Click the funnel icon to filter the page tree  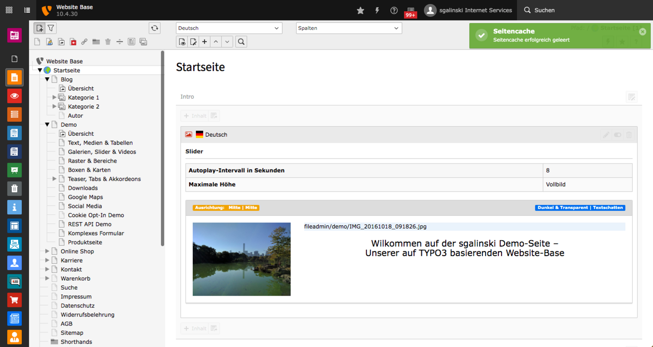coord(50,28)
